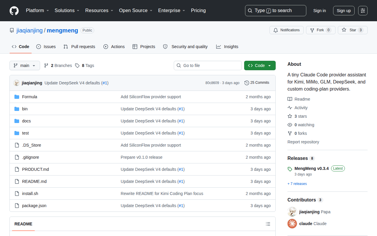
Task: Open the README.md file
Action: pos(34,181)
